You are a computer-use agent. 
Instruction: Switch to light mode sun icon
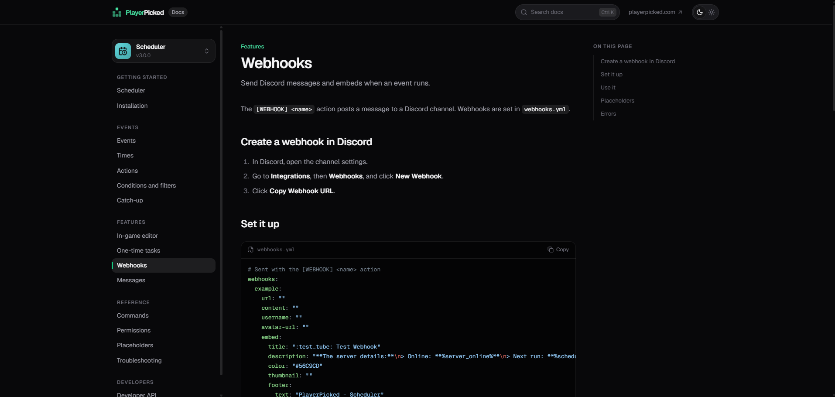point(712,12)
